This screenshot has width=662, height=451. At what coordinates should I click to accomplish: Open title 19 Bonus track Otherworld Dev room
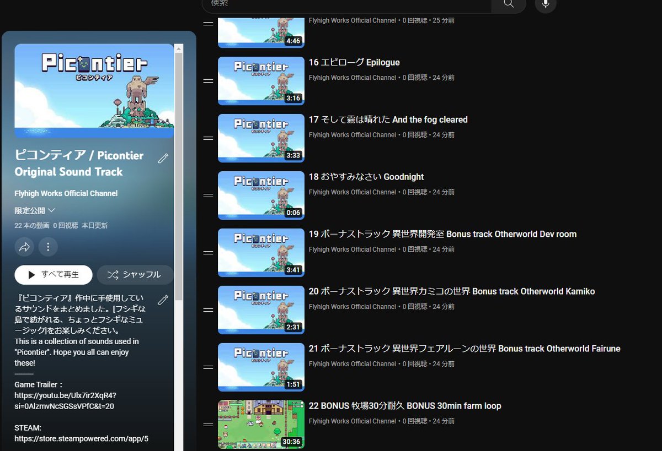[442, 234]
